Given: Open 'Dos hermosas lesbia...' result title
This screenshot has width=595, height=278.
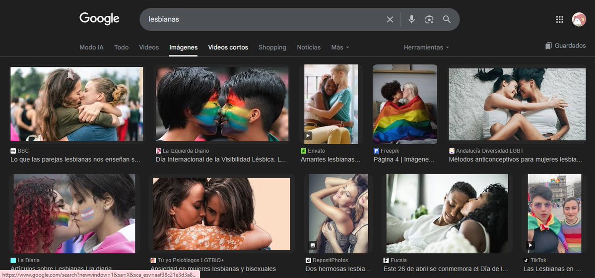Looking at the screenshot, I should pyautogui.click(x=338, y=269).
